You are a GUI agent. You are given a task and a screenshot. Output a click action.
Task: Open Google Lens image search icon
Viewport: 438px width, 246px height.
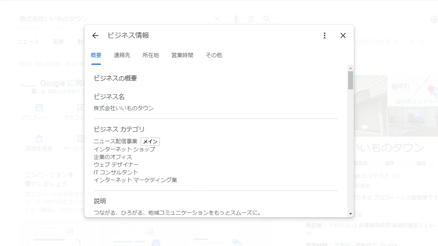(x=251, y=19)
